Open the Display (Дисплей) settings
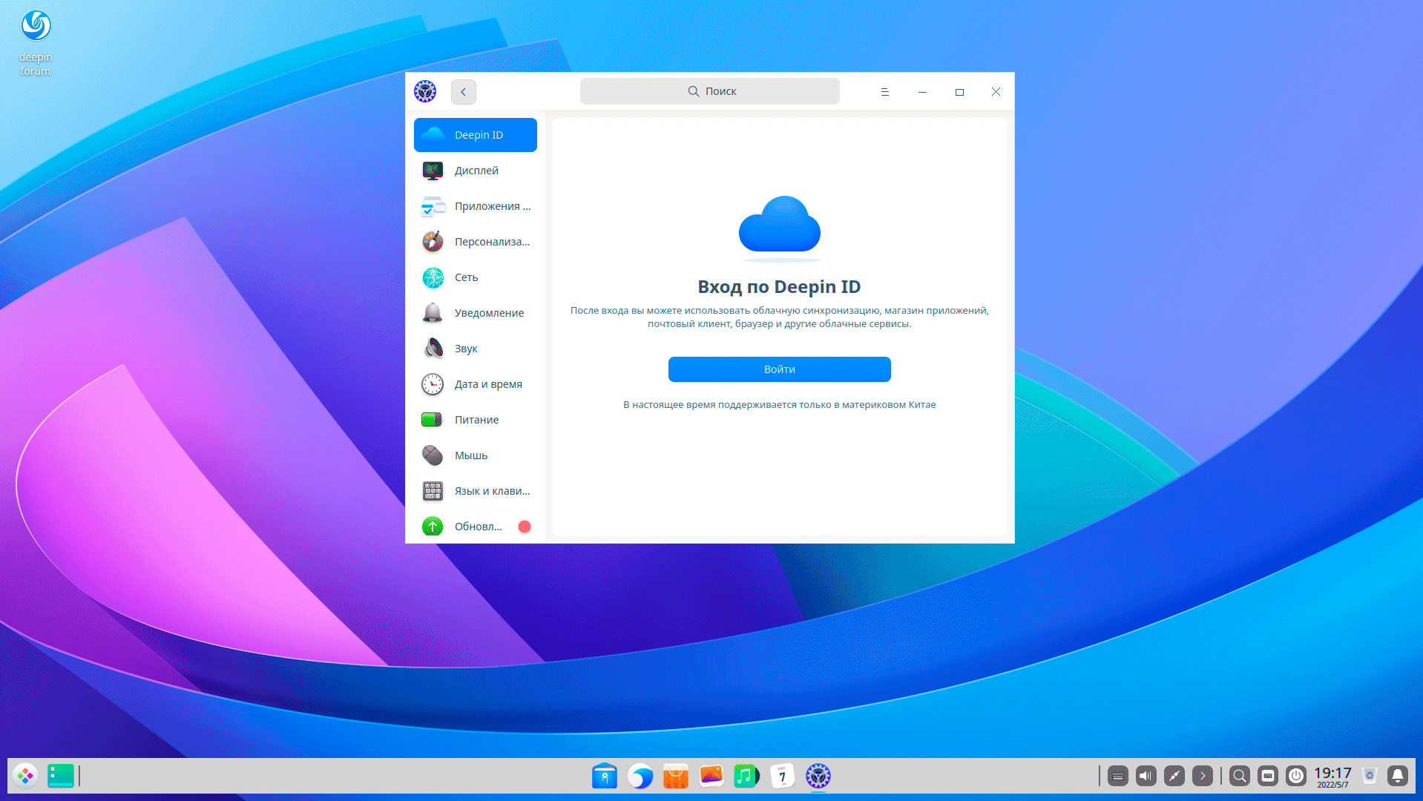1423x801 pixels. (475, 171)
